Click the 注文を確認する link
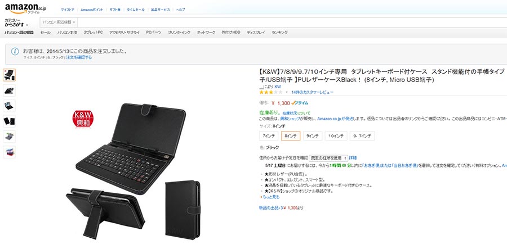Image resolution: width=507 pixels, height=249 pixels. [x=79, y=57]
